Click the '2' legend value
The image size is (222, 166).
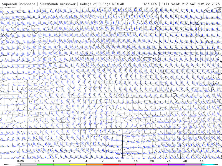(70, 161)
